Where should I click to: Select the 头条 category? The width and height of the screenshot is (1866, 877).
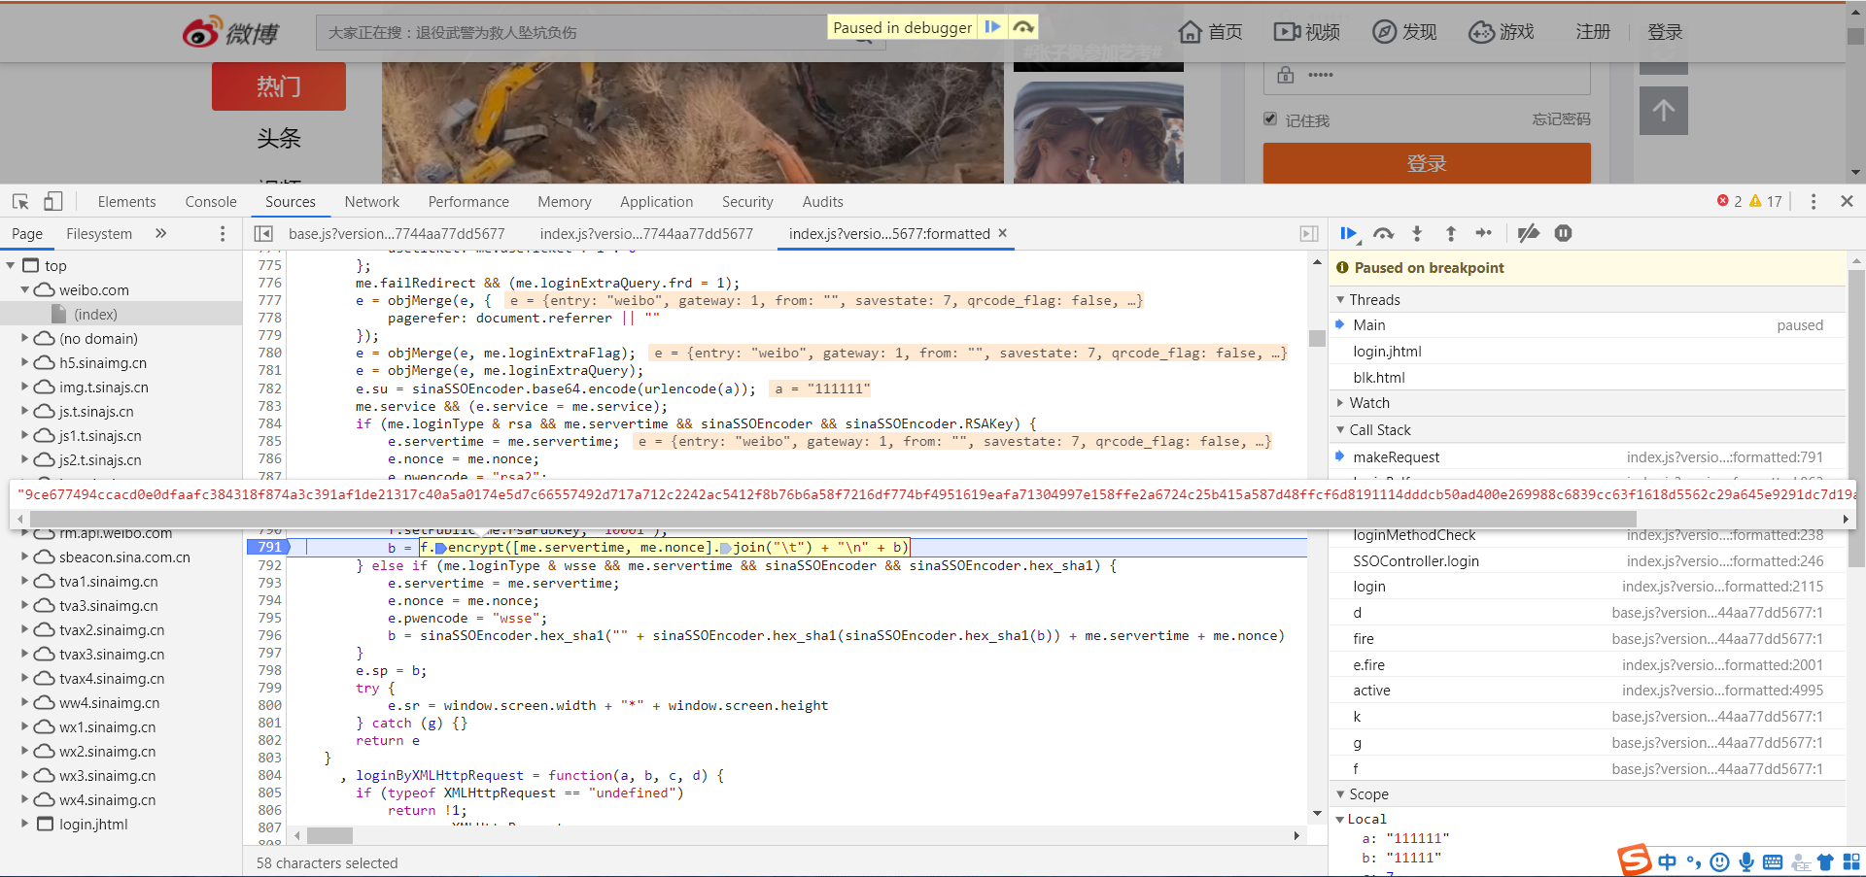[x=279, y=139]
